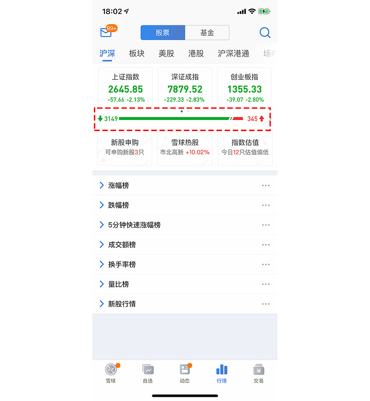Tap the iOS battery status indicator
This screenshot has height=401, width=370.
point(264,11)
